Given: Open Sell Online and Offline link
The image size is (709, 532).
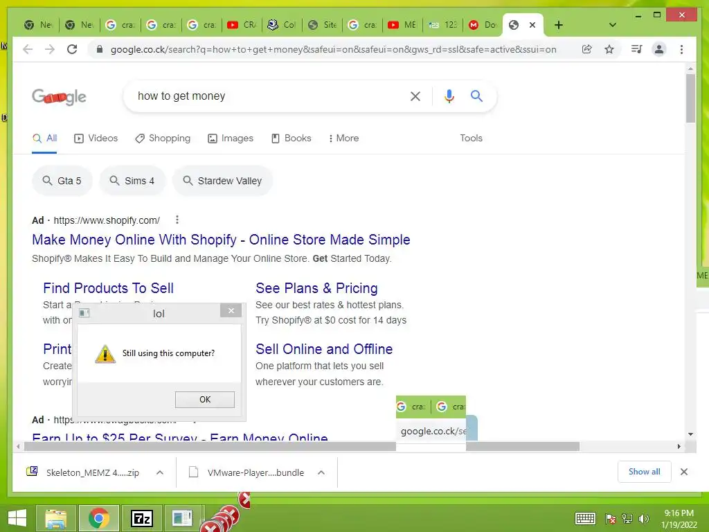Looking at the screenshot, I should tap(324, 349).
